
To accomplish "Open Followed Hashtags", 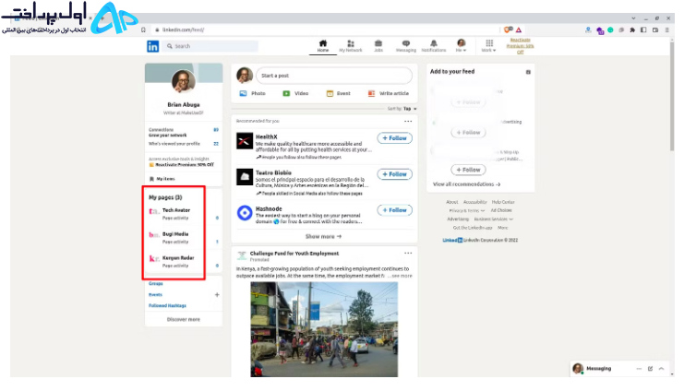I will (167, 306).
